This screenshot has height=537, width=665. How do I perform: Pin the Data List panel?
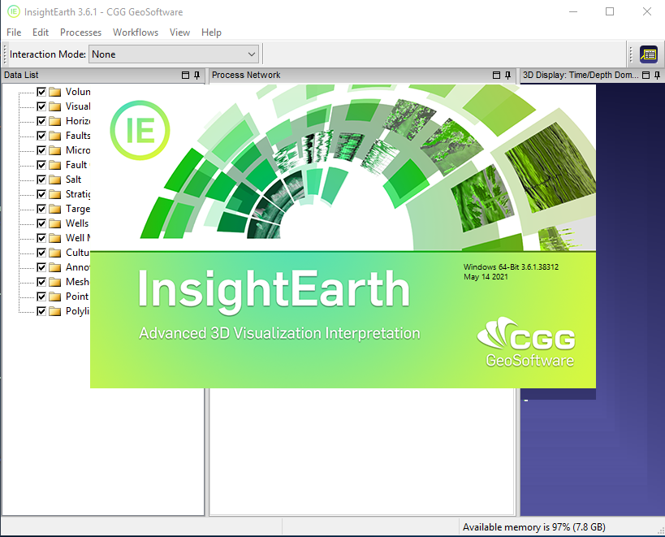tap(197, 76)
